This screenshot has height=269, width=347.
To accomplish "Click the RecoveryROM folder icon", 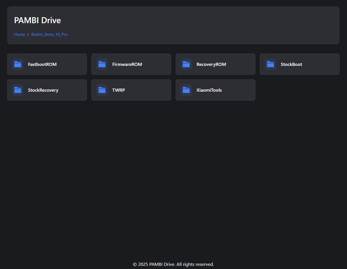I will click(186, 64).
